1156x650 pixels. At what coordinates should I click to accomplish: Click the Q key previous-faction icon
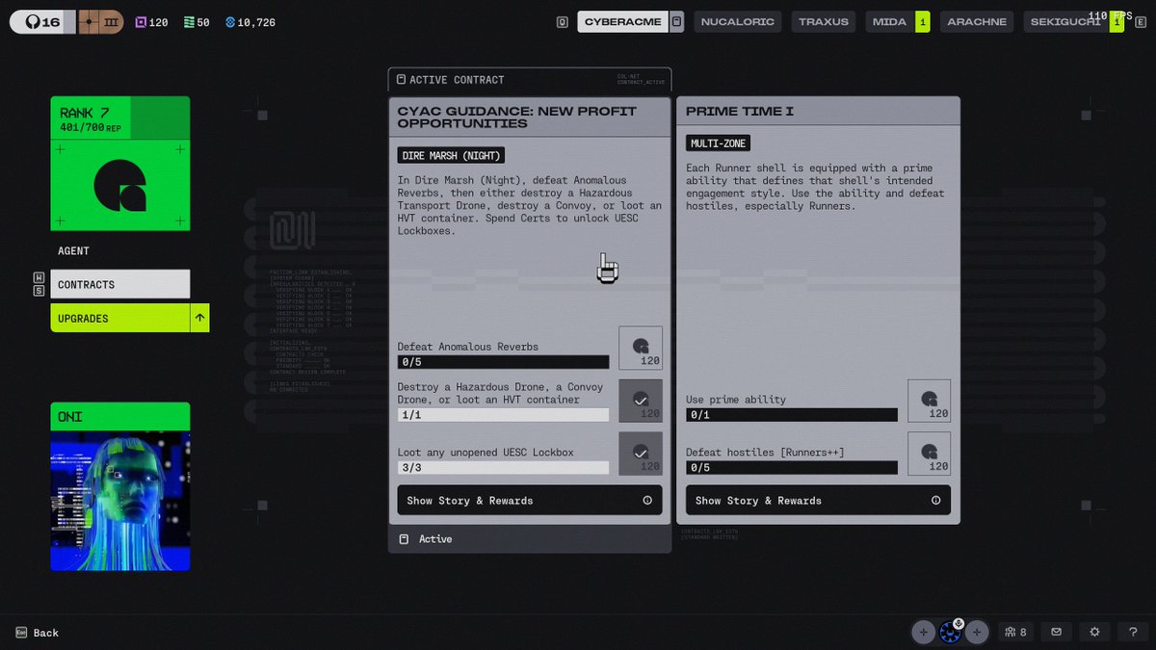click(x=563, y=22)
